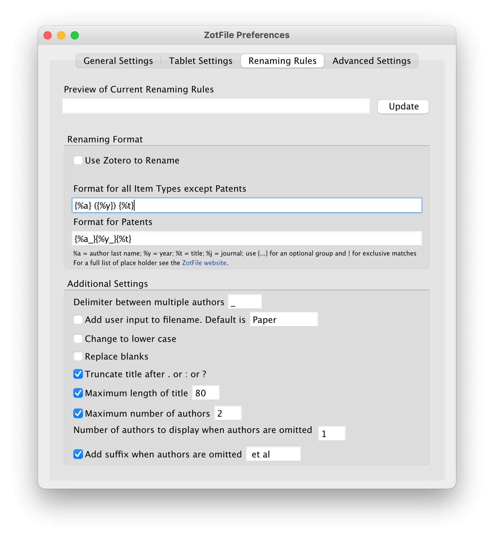
Task: Enable Add user input to filename
Action: pos(78,320)
